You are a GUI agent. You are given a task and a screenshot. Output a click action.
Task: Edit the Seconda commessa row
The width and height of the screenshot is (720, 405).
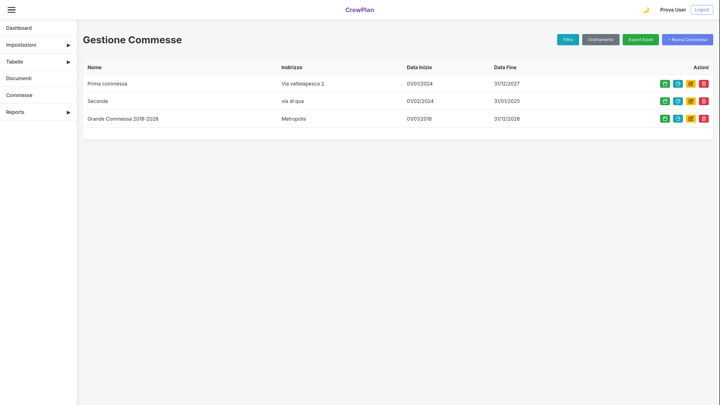tap(691, 101)
